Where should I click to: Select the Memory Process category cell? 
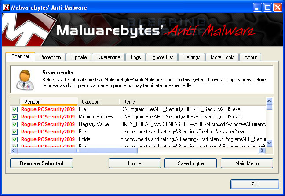click(x=96, y=117)
